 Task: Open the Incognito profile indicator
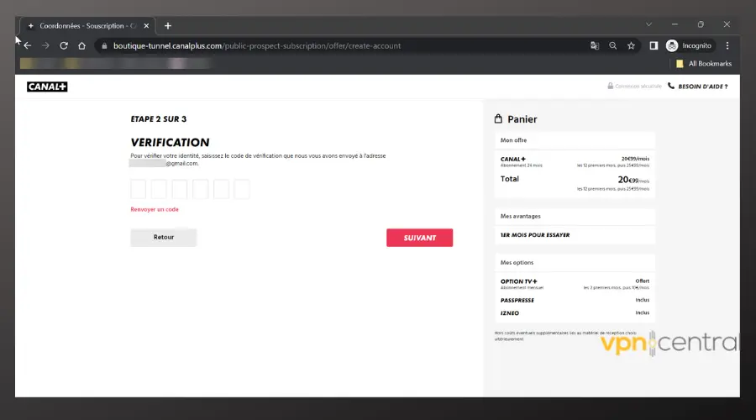[689, 45]
